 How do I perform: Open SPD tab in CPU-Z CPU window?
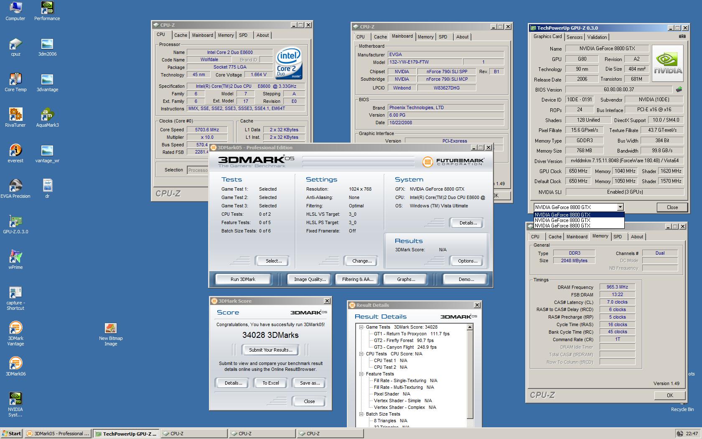243,35
